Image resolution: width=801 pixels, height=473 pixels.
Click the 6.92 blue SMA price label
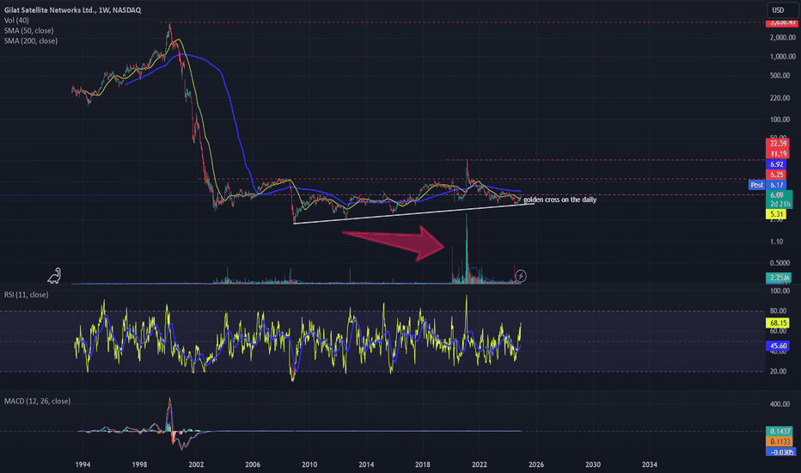point(776,164)
